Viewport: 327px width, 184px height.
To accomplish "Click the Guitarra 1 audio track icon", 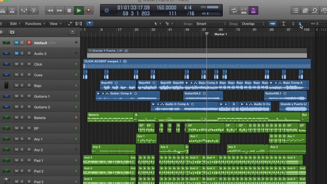I will tap(6, 96).
